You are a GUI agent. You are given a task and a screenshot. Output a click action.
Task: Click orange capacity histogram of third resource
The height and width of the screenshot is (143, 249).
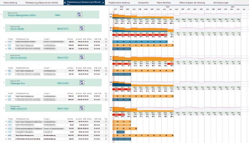point(143,58)
